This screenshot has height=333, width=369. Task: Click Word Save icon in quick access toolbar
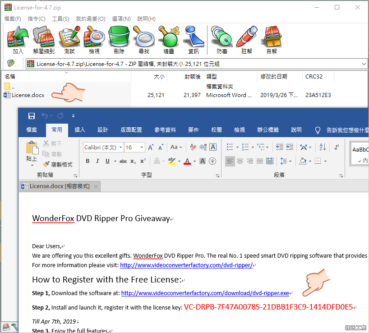click(x=31, y=116)
